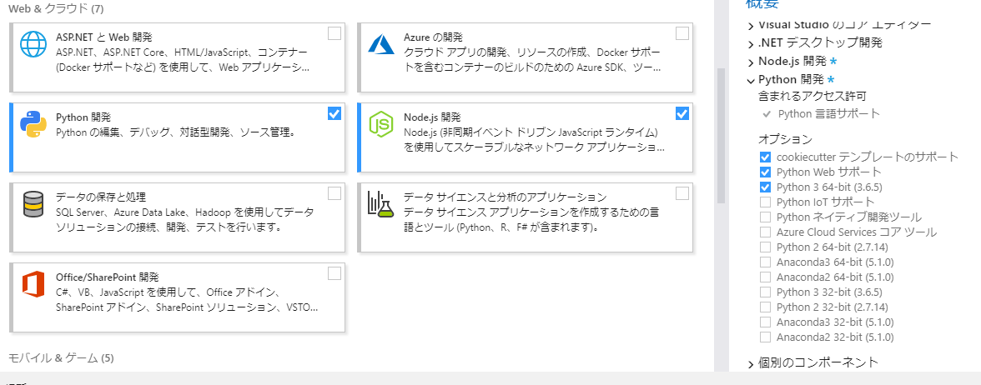Click the ASP.NET globe icon
Image resolution: width=981 pixels, height=385 pixels.
33,44
